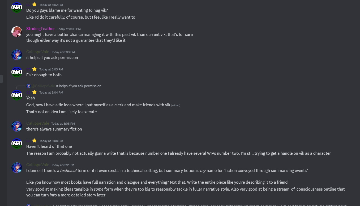
Task: Click the star badge on "Fair enough to both" message
Action: tap(34, 69)
